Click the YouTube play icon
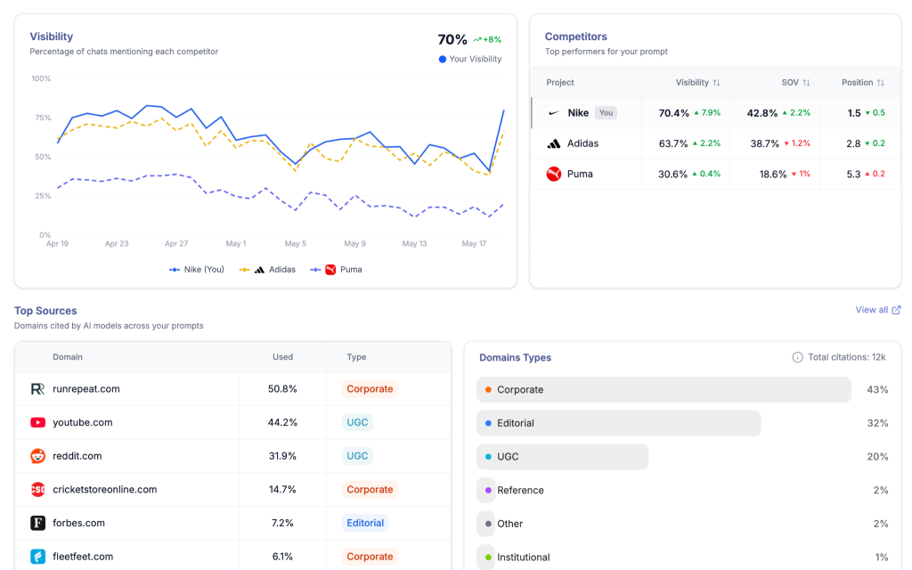The height and width of the screenshot is (570, 912). 37,422
